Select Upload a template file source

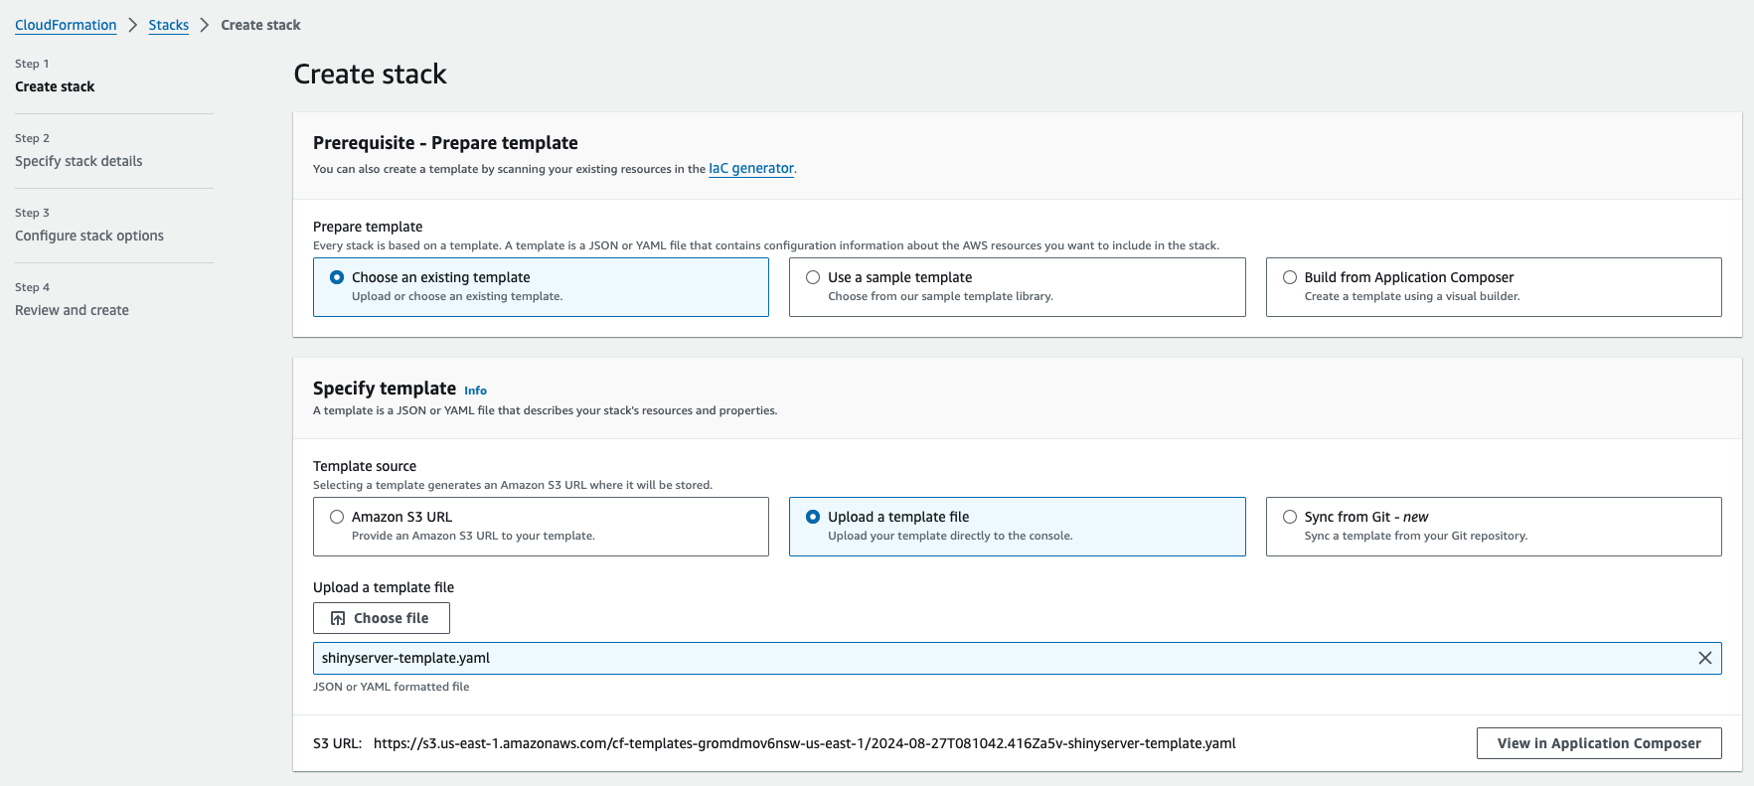click(1017, 527)
